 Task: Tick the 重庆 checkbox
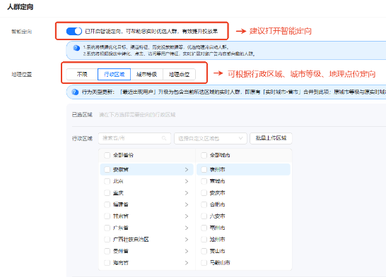pos(107,193)
